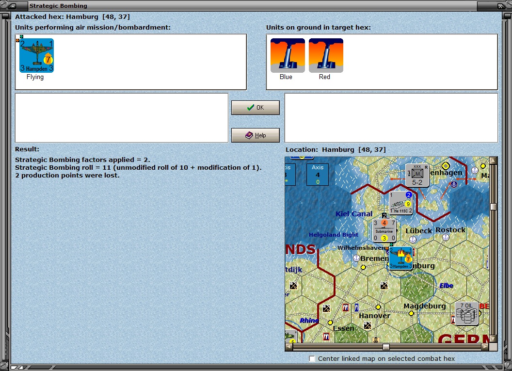Click the Helgoland Bight sea label

point(334,235)
